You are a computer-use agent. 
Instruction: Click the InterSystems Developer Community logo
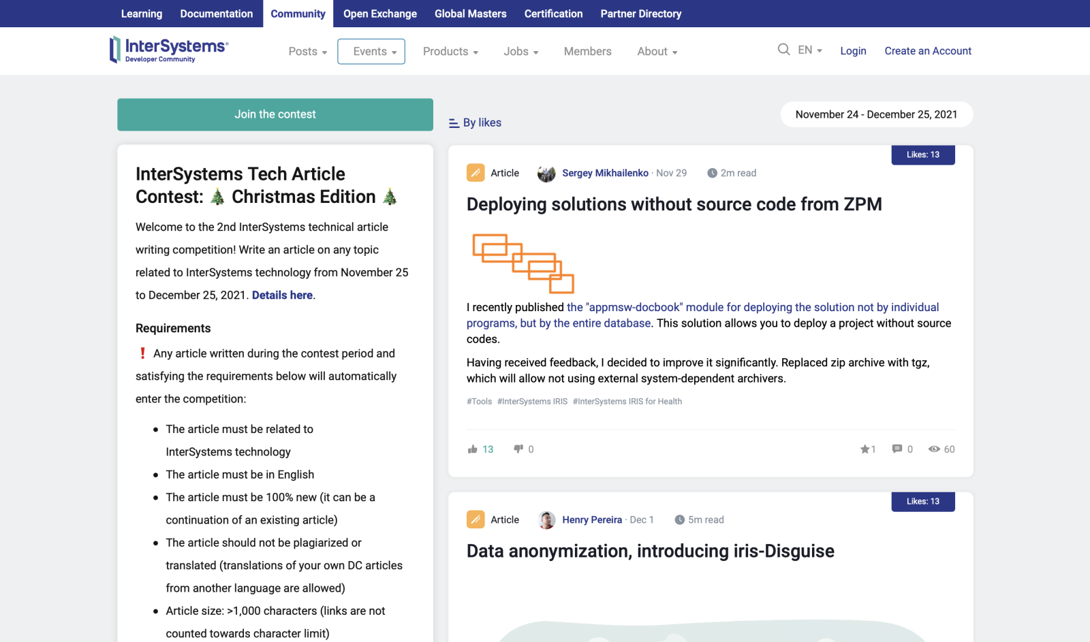169,50
